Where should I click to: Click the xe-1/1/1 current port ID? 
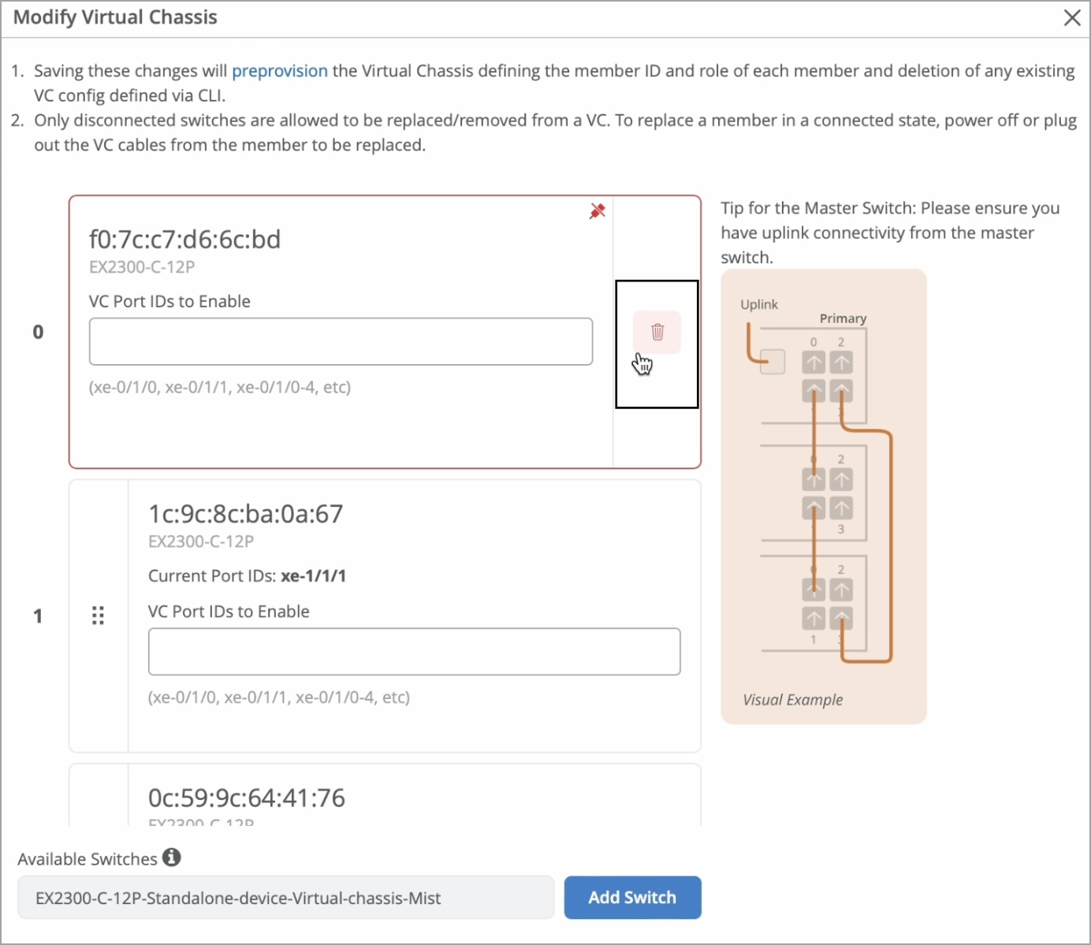click(314, 576)
